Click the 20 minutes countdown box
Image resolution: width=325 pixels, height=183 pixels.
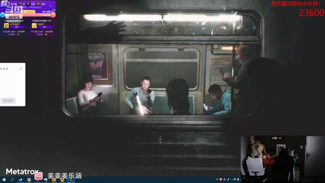pos(38,4)
